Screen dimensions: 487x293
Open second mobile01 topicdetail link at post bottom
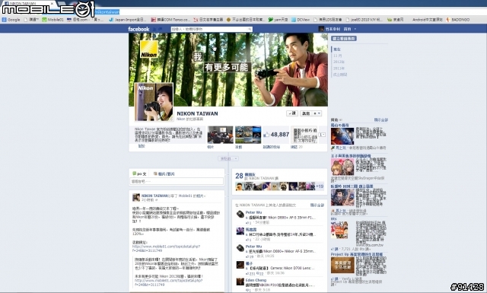pos(168,282)
